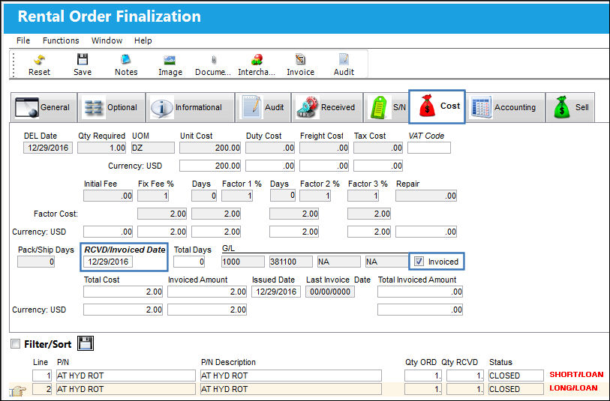610x401 pixels.
Task: Select line 1 P/N AT HYD ROT
Action: (125, 376)
